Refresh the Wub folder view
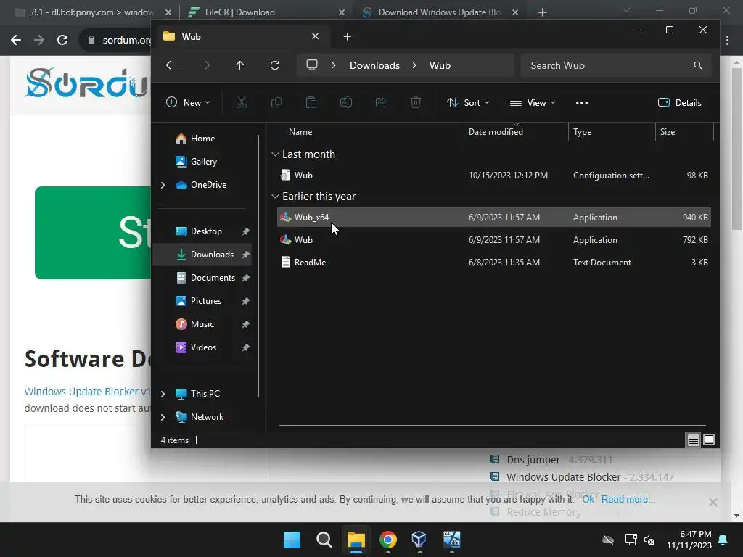 click(x=275, y=65)
